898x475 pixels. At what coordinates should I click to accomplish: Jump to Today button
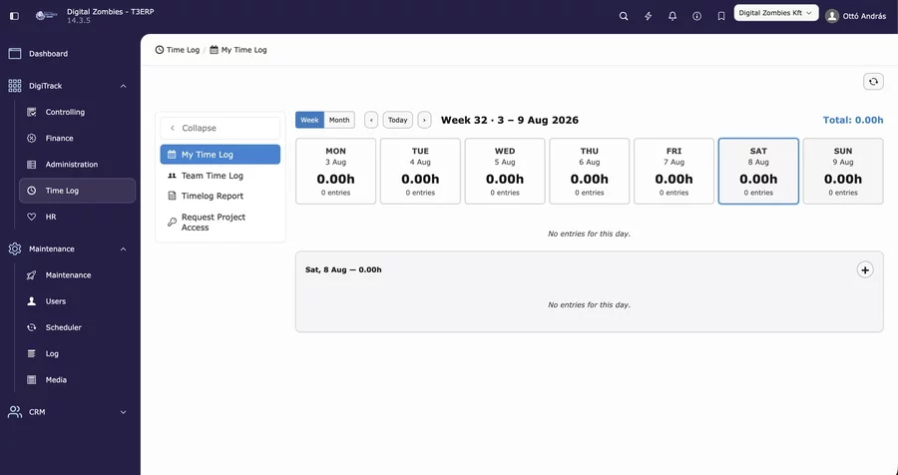397,120
